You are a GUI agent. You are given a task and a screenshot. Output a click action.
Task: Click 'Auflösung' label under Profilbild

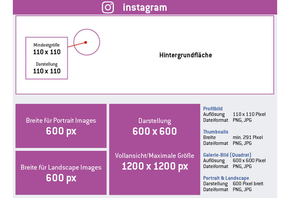(214, 114)
